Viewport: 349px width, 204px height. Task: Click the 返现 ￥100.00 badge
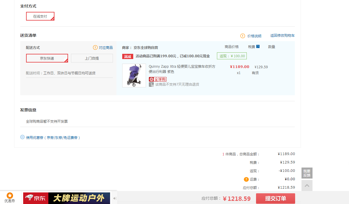(x=232, y=56)
